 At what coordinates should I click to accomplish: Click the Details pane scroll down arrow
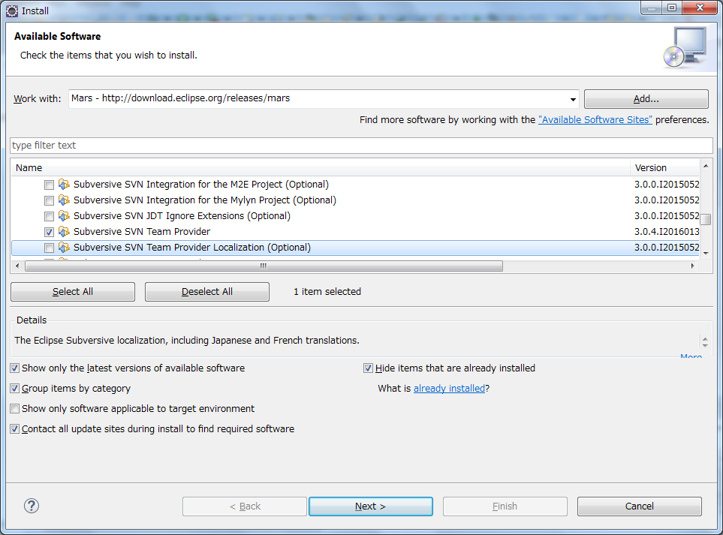(x=705, y=345)
